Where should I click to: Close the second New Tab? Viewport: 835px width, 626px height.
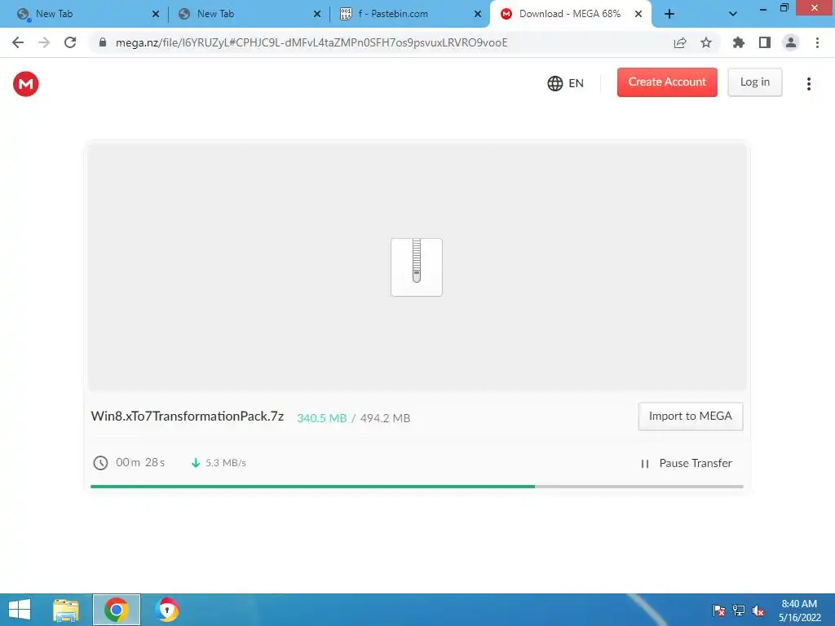pyautogui.click(x=317, y=15)
